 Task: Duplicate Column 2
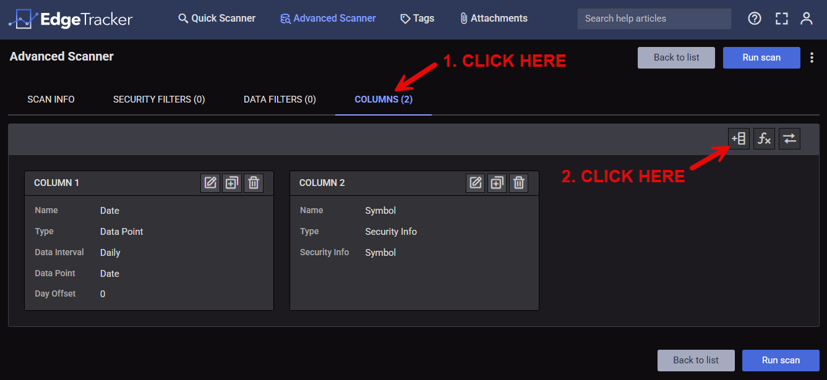[497, 183]
